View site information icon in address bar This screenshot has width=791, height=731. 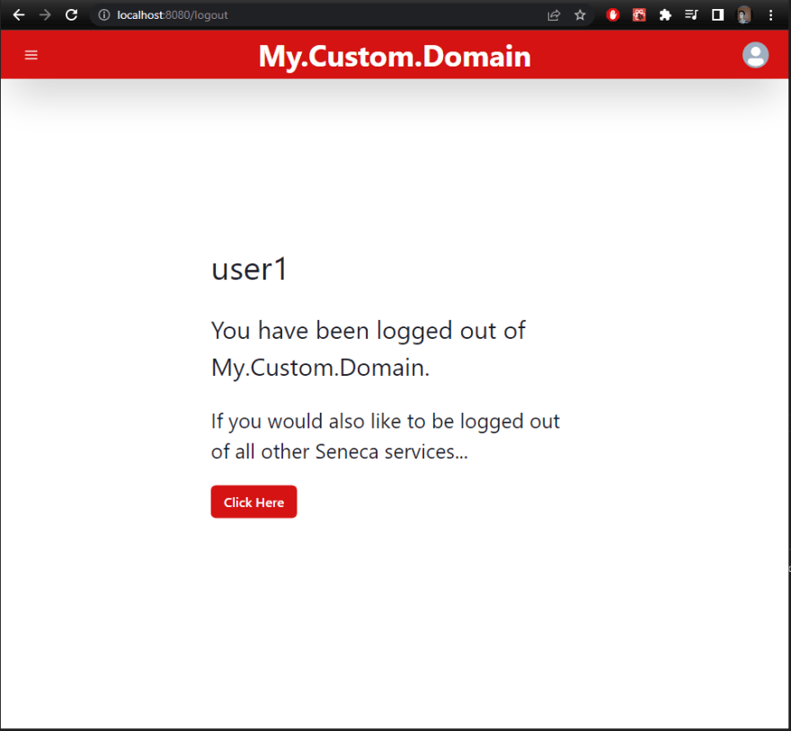tap(104, 15)
